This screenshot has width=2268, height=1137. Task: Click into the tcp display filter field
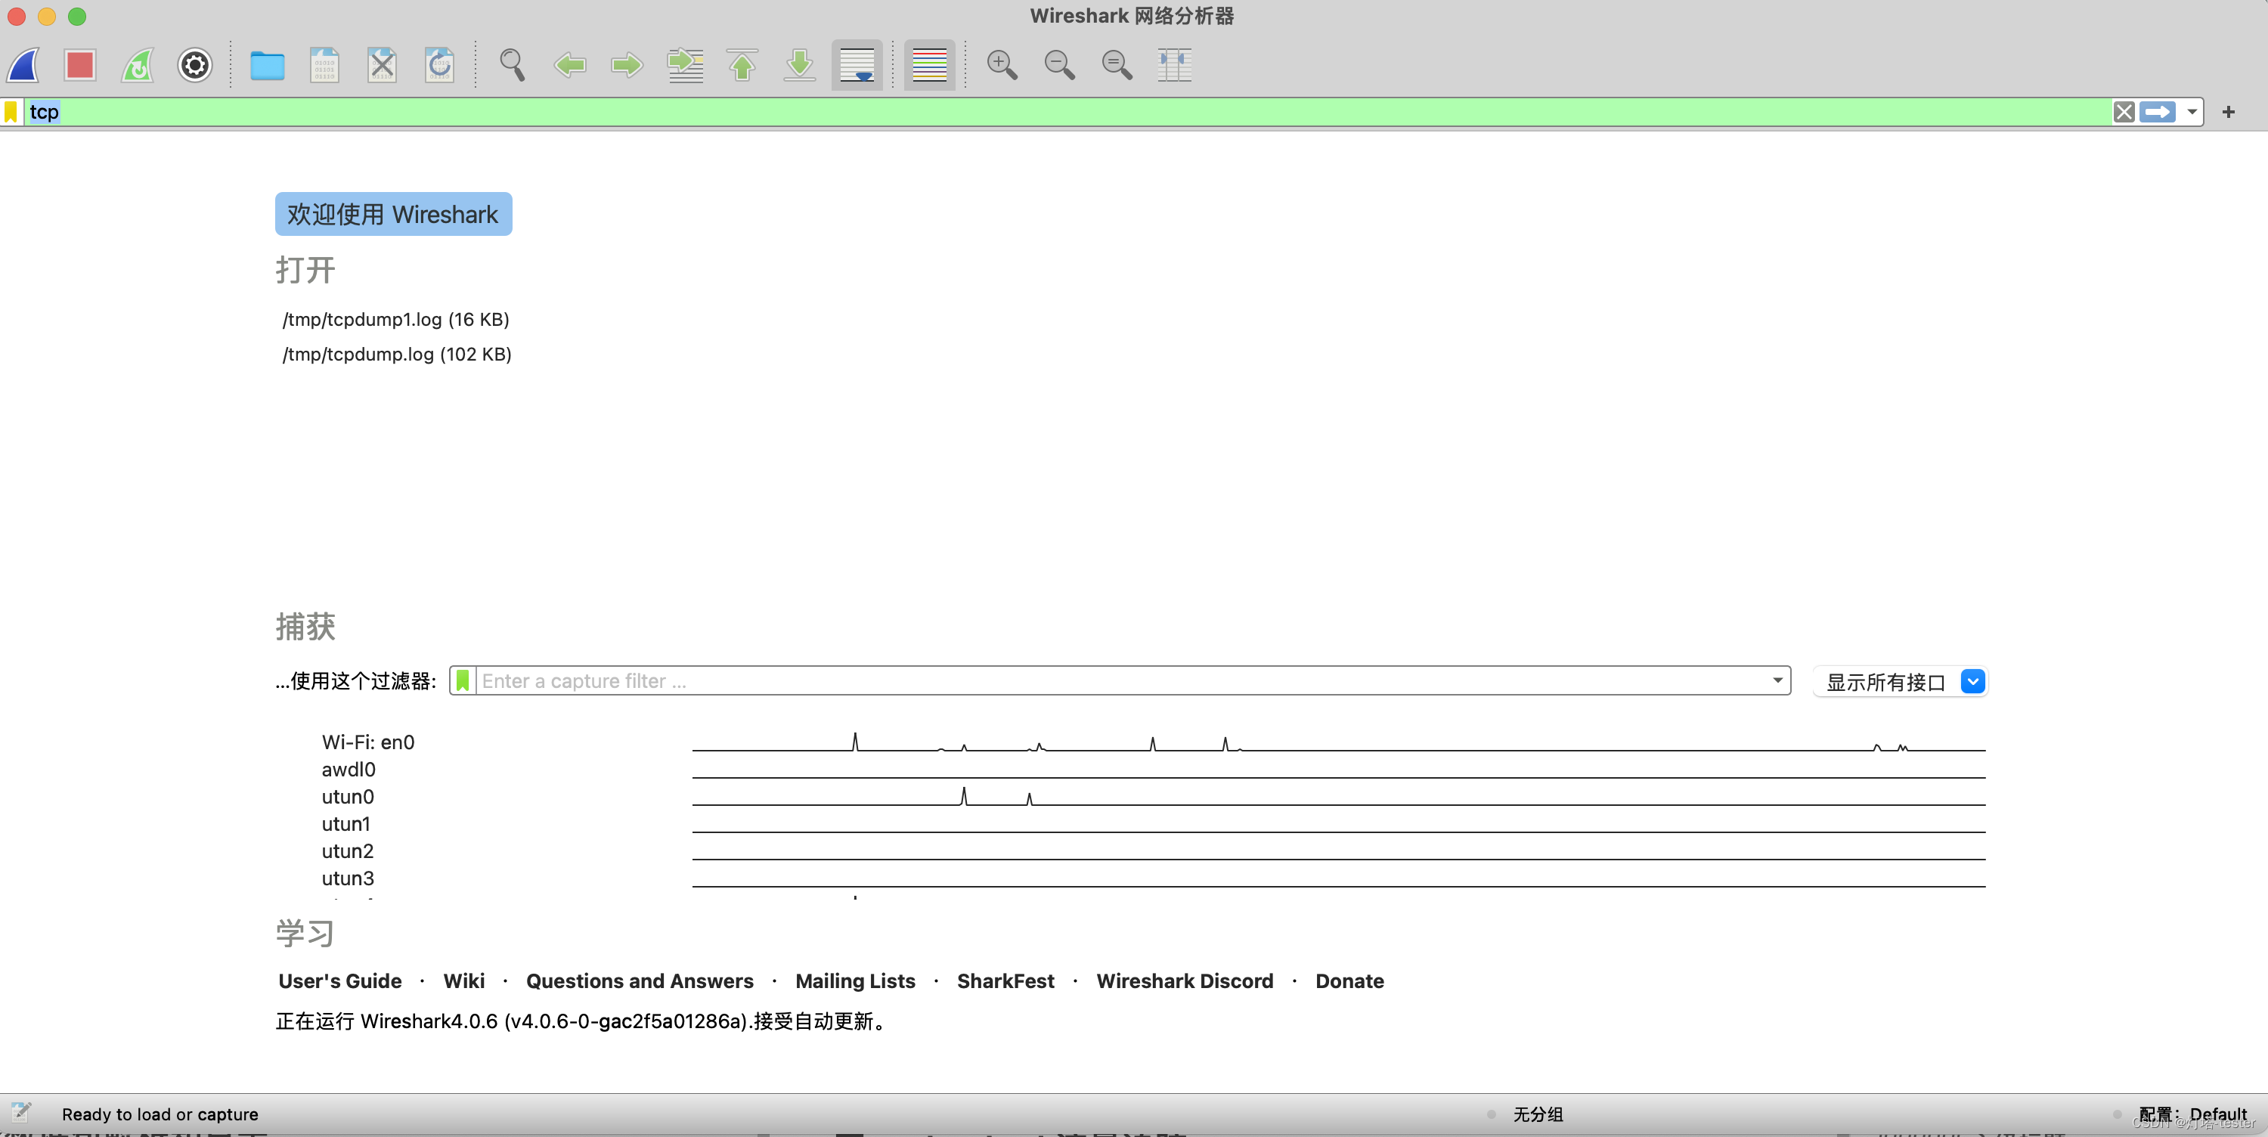click(1067, 112)
